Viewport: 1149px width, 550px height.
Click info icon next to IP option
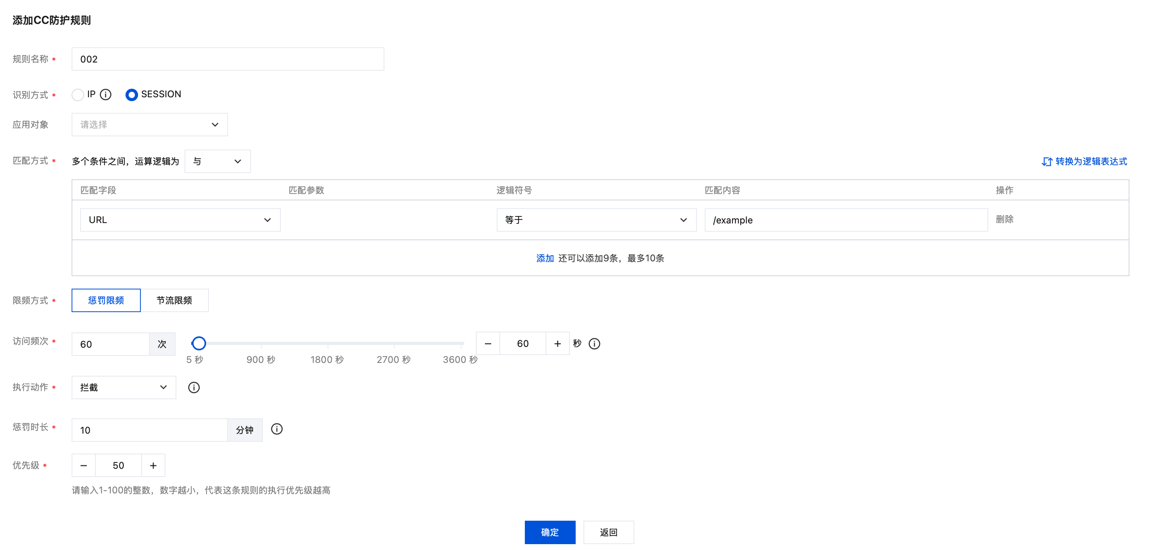coord(106,95)
